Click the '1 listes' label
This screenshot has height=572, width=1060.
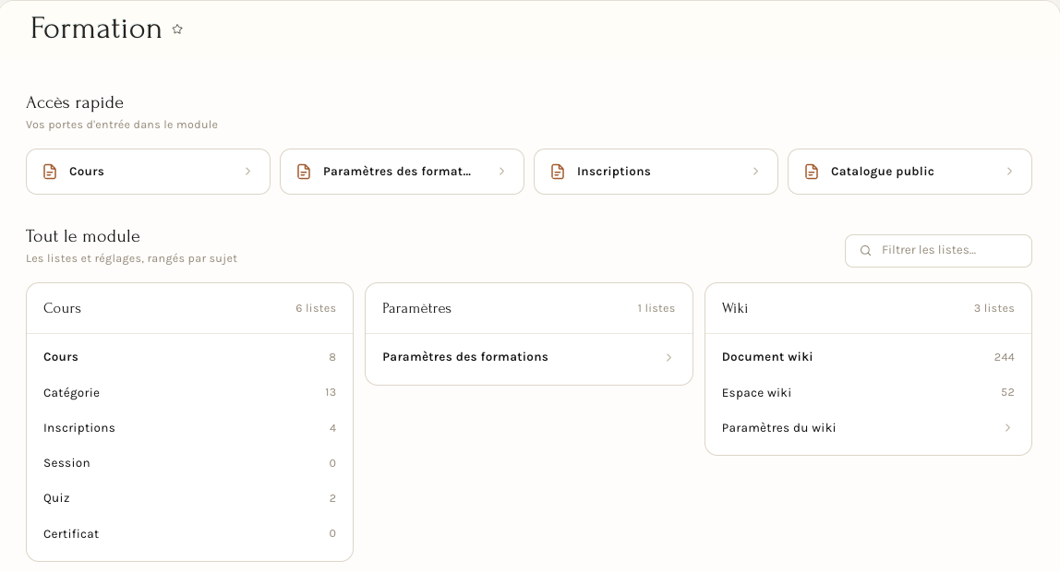[x=656, y=308]
